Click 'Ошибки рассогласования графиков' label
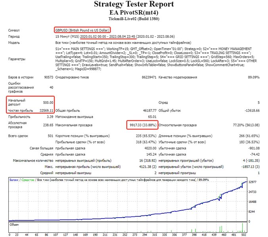Viewport: 268px width, 237px height. [x=21, y=88]
